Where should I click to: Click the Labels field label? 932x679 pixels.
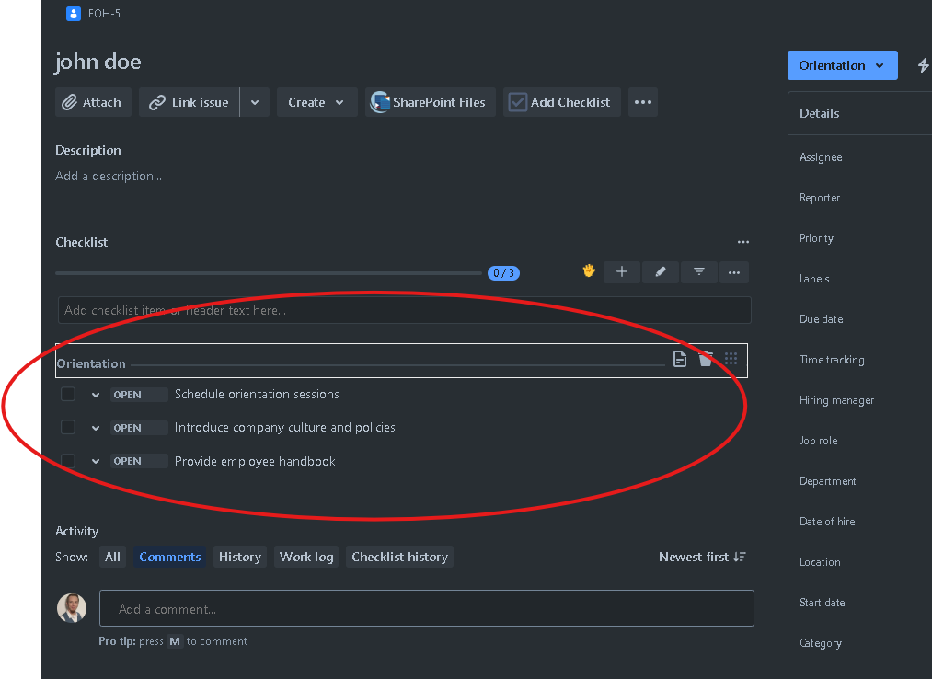(813, 279)
